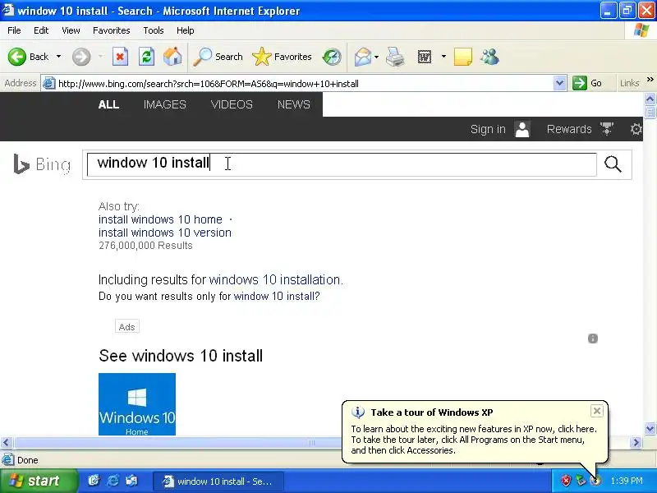This screenshot has width=657, height=493.
Task: Open the Back history dropdown arrow
Action: point(58,57)
